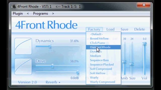Open the Programs menu

(41, 13)
